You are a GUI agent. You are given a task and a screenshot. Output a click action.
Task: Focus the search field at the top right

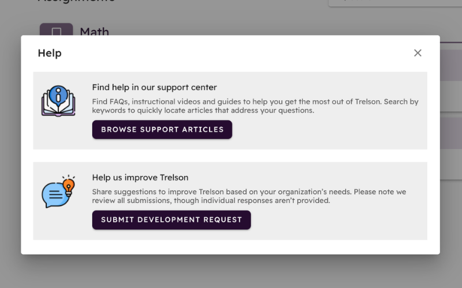coord(395,3)
